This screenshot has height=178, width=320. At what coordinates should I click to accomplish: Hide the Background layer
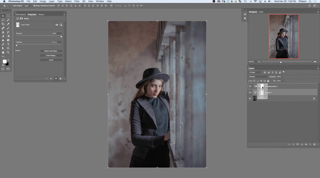pos(250,98)
